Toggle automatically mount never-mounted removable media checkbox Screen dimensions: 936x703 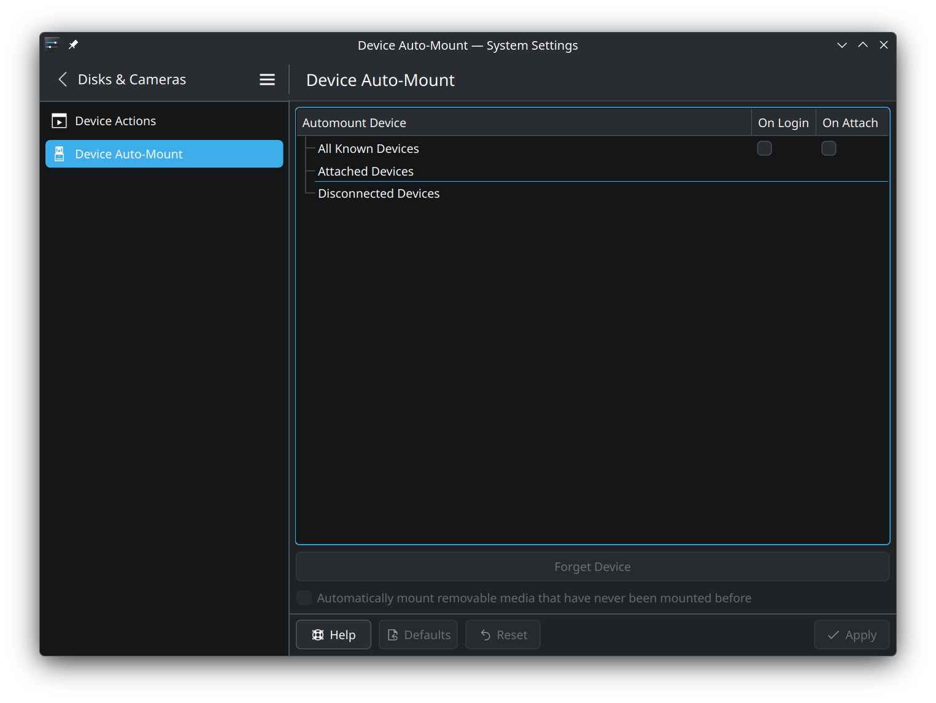tap(304, 598)
